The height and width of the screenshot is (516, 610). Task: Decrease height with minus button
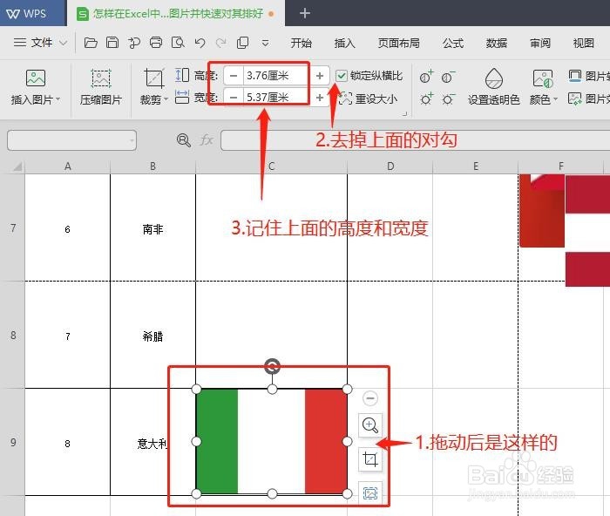234,76
